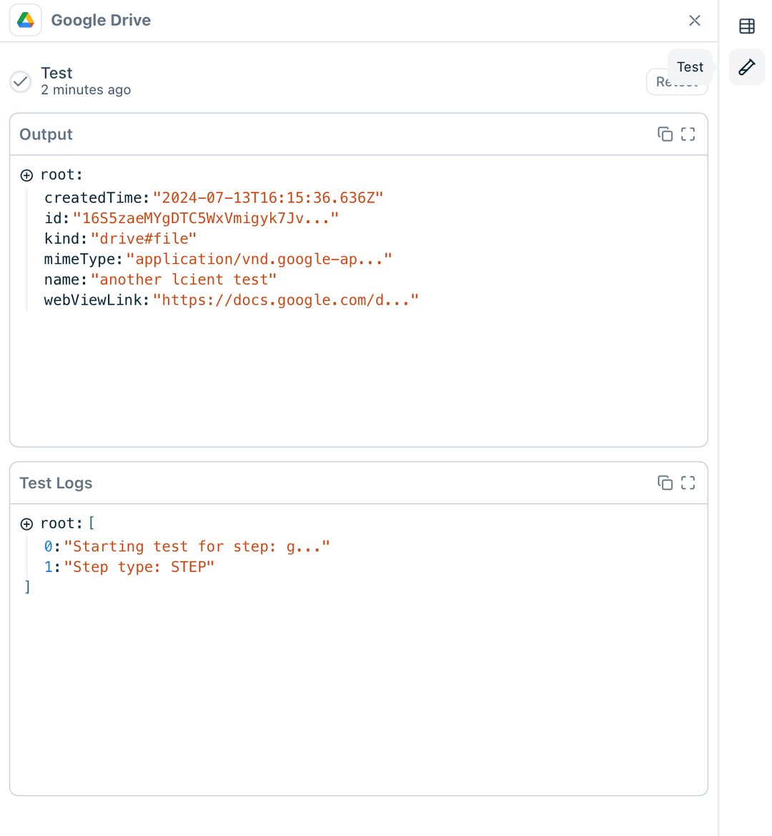
Task: Close the Google Drive panel
Action: pos(694,21)
